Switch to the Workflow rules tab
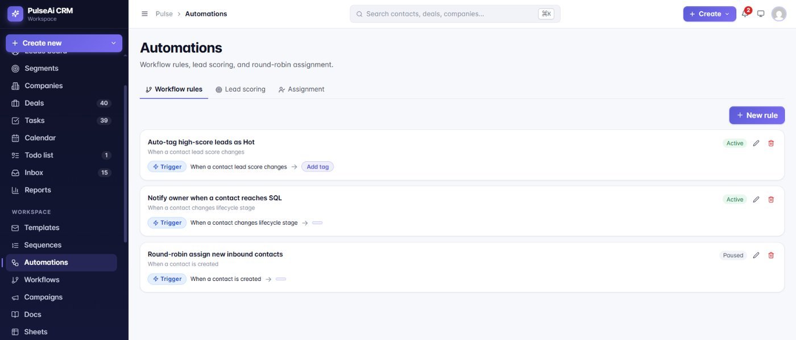 tap(174, 89)
